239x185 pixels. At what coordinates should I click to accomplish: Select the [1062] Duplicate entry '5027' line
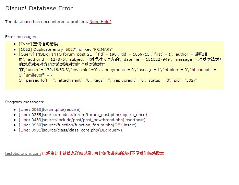click(66, 49)
